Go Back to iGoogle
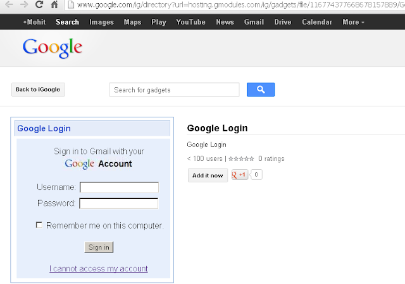Screen dimensions: 405x284 point(38,90)
